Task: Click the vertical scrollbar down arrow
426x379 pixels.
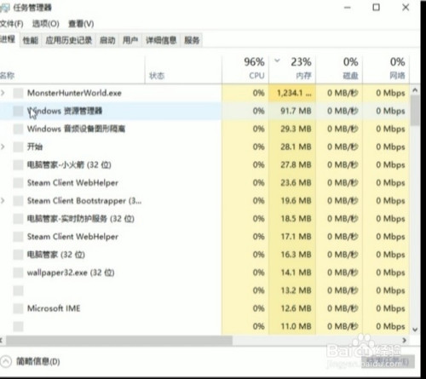Action: tap(415, 330)
